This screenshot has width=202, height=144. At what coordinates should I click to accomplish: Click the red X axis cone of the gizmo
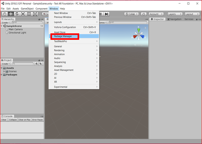(135, 37)
